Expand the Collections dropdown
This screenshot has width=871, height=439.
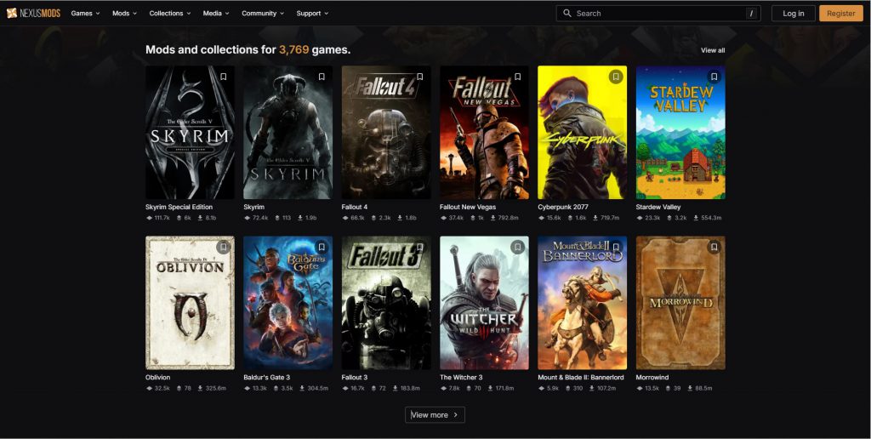pos(170,14)
